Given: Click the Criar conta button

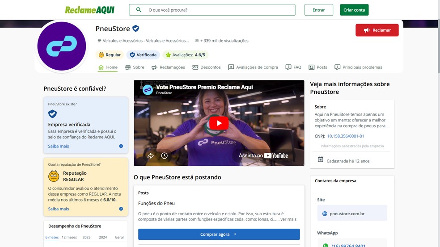Looking at the screenshot, I should [354, 10].
